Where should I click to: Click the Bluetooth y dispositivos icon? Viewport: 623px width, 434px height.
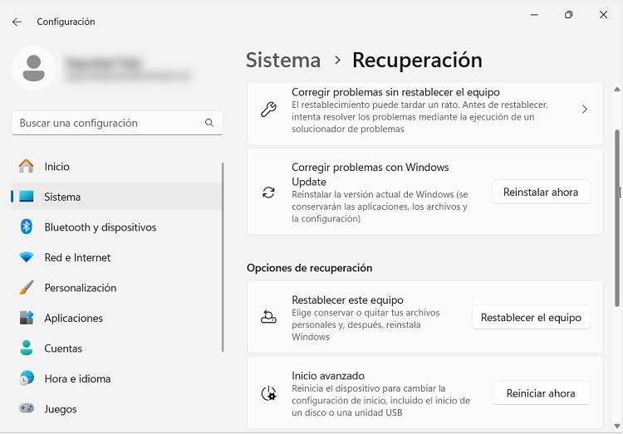click(x=27, y=227)
